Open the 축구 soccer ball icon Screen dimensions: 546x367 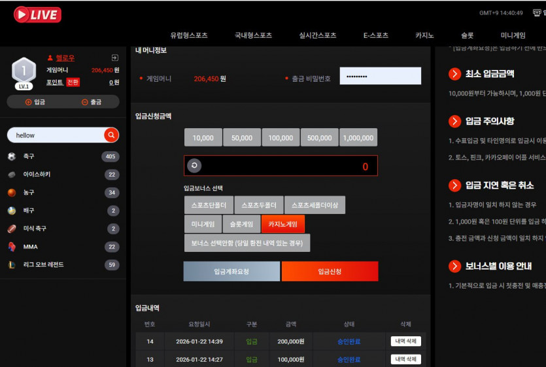pos(12,156)
